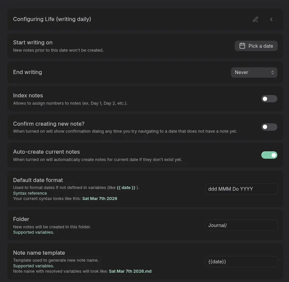Screen dimensions: 289x282
Task: Click the Configuring Life header title
Action: [52, 19]
